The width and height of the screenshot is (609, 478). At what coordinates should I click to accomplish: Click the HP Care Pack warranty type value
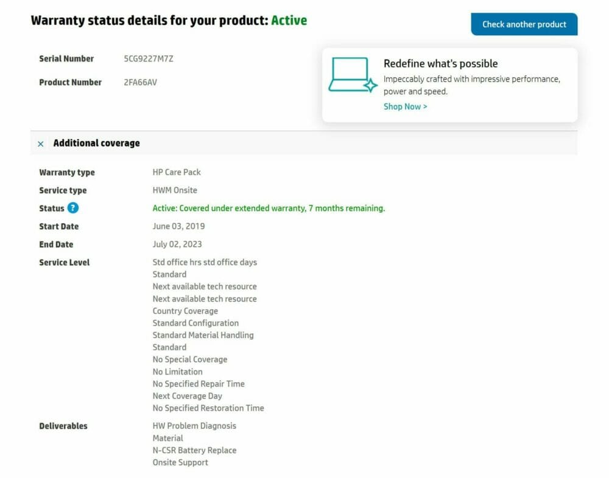(x=177, y=172)
